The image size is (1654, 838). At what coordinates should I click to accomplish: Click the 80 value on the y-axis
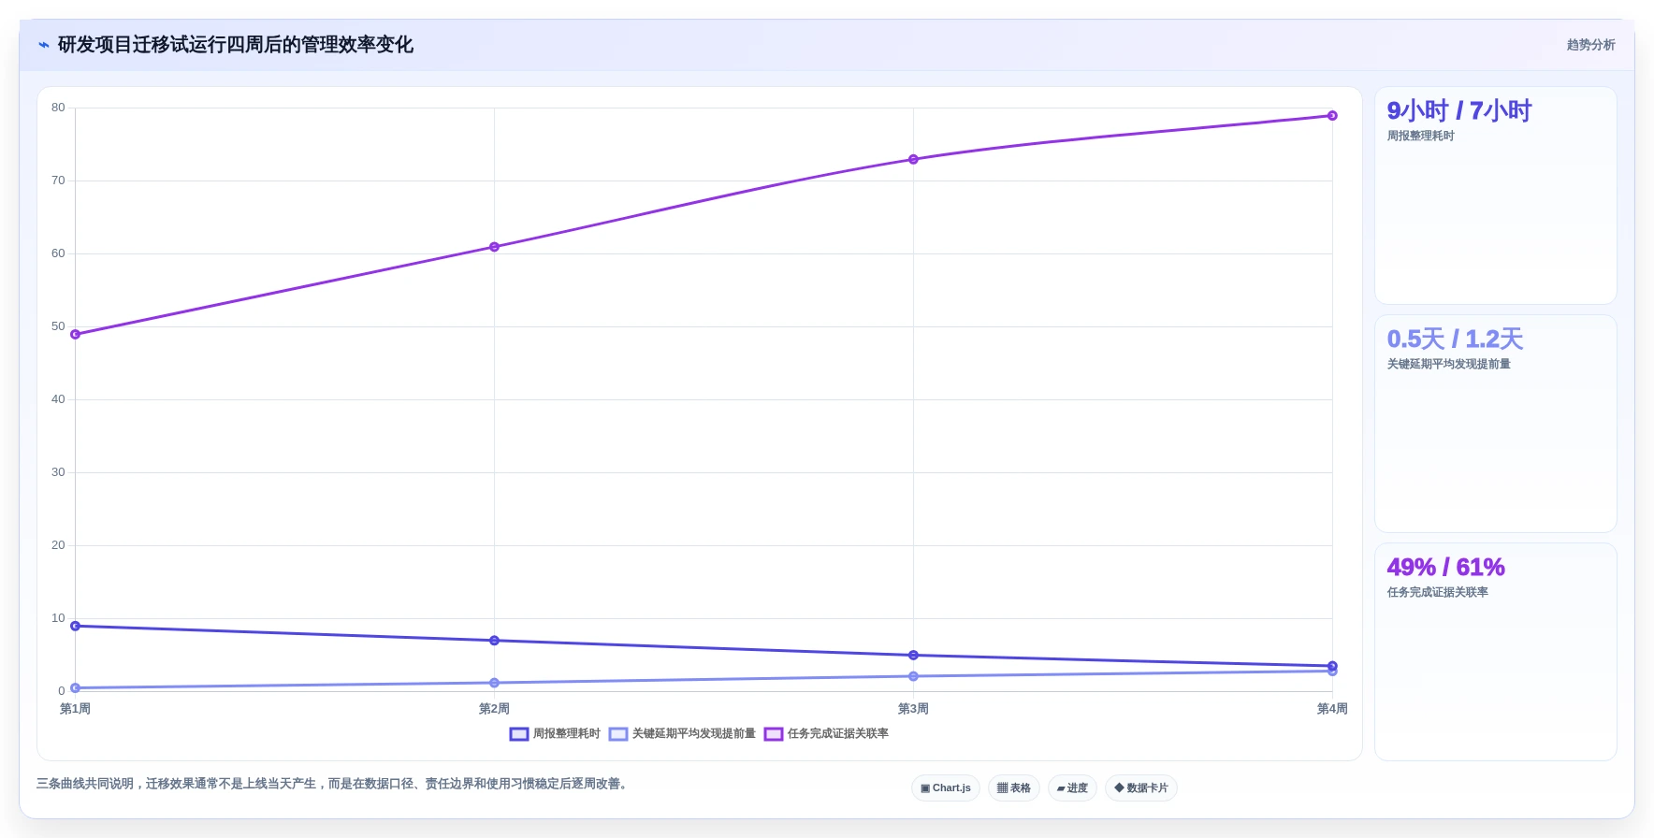(x=58, y=108)
